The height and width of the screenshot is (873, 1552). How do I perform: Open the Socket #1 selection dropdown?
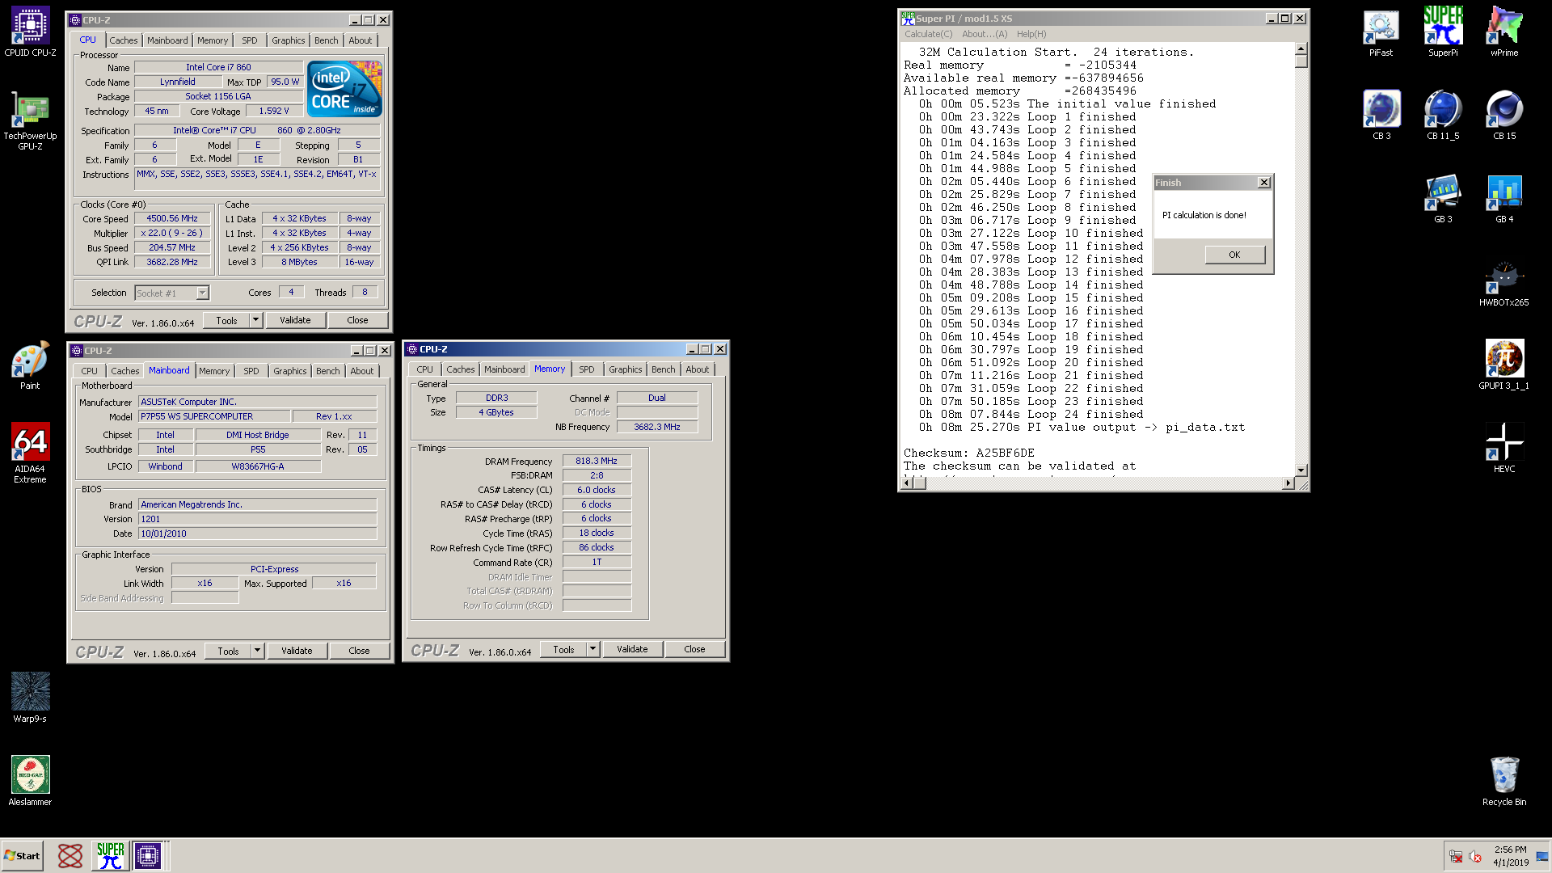pos(202,293)
